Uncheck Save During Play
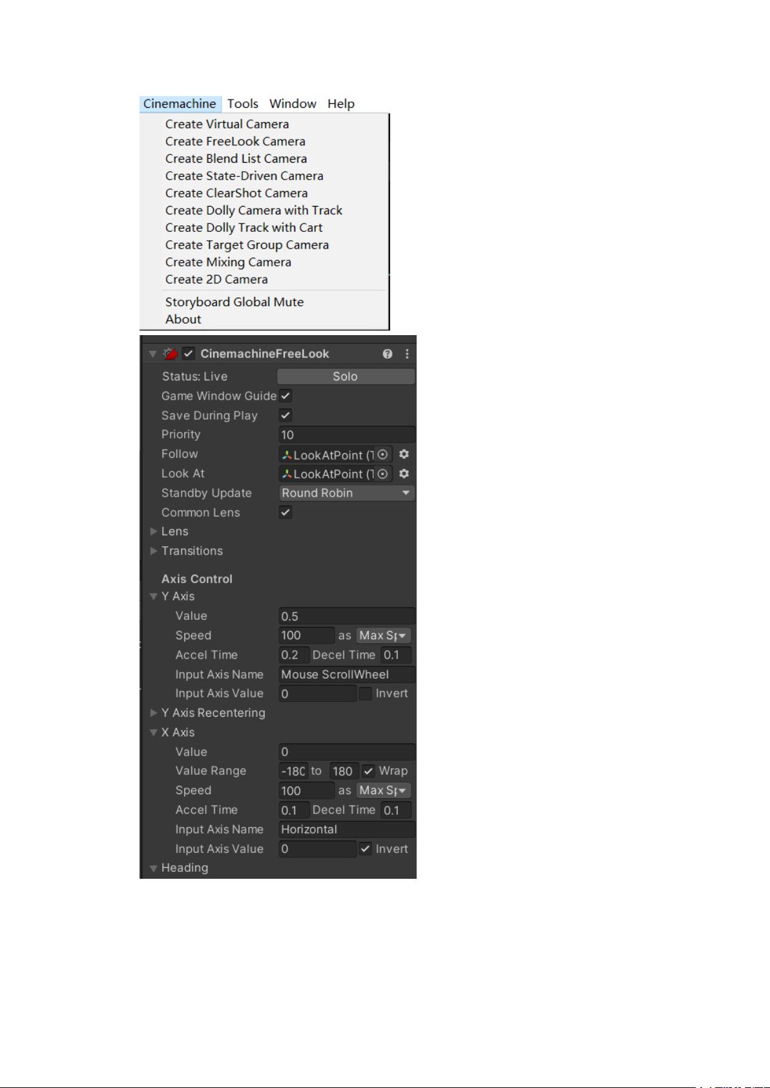This screenshot has width=770, height=1088. [x=286, y=415]
